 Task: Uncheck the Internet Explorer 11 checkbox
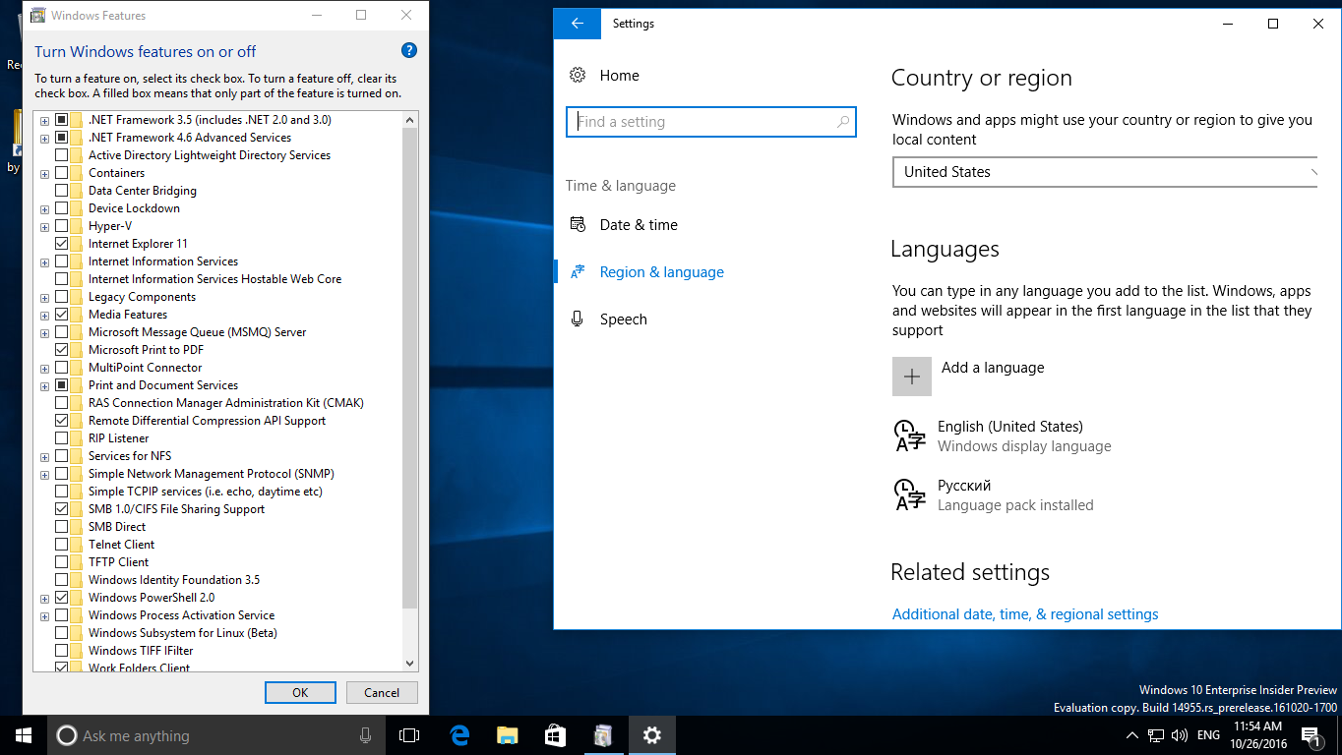point(62,244)
